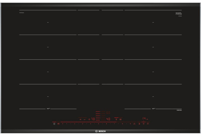This screenshot has height=136, width=201.
Task: Select the 7.0 power level display
Action: tap(93, 119)
